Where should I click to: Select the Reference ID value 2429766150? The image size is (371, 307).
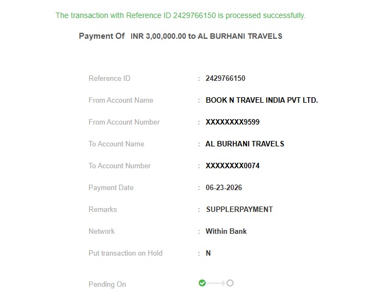coord(225,78)
